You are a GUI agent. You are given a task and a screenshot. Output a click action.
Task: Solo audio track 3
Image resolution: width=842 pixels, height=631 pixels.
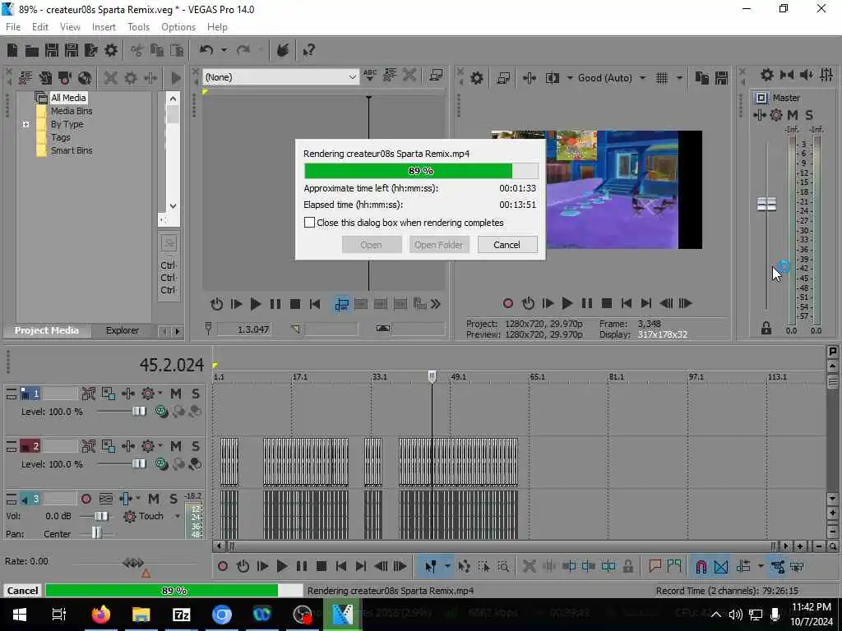(x=173, y=499)
